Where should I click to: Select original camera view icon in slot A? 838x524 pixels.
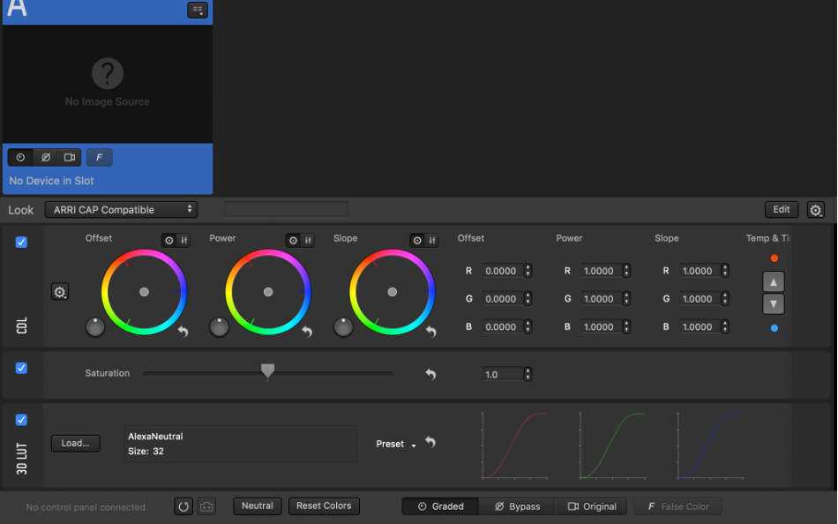click(70, 157)
